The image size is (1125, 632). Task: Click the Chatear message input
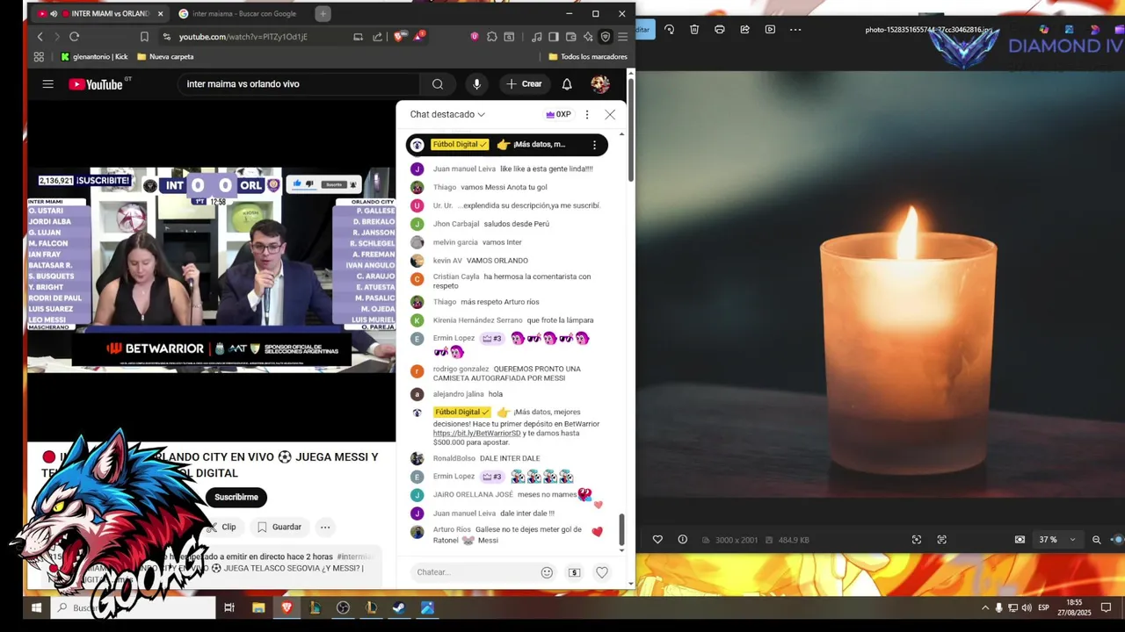click(475, 572)
